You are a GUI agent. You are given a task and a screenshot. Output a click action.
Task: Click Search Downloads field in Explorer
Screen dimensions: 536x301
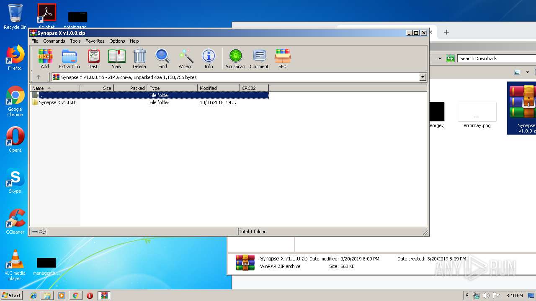coord(497,59)
